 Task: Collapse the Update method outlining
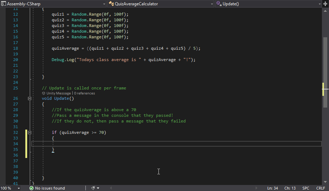point(29,98)
